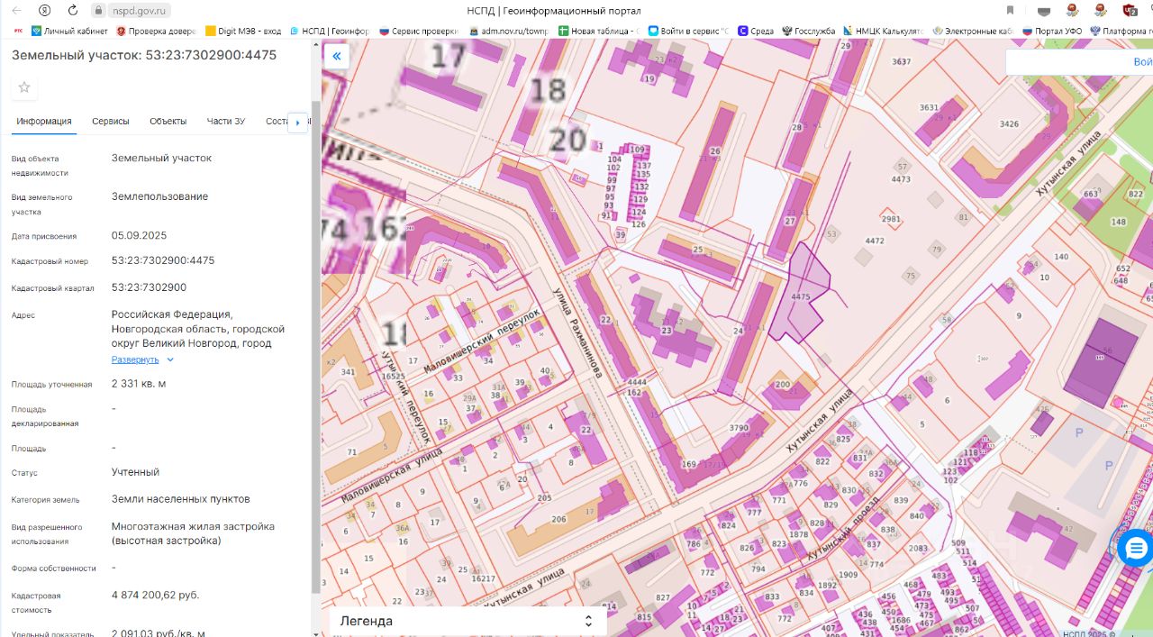Go back using browser back arrow

coord(16,11)
